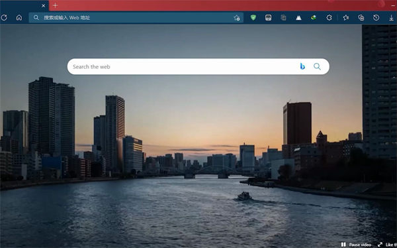Click the Bing logo in search box
Image resolution: width=397 pixels, height=248 pixels.
pos(302,66)
